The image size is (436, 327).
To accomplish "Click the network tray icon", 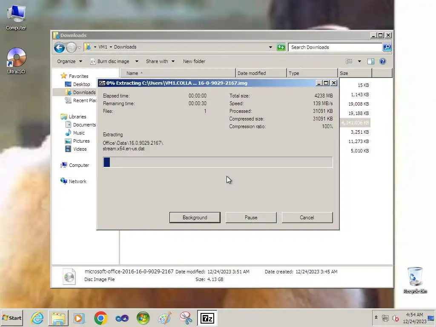I will coord(385,318).
